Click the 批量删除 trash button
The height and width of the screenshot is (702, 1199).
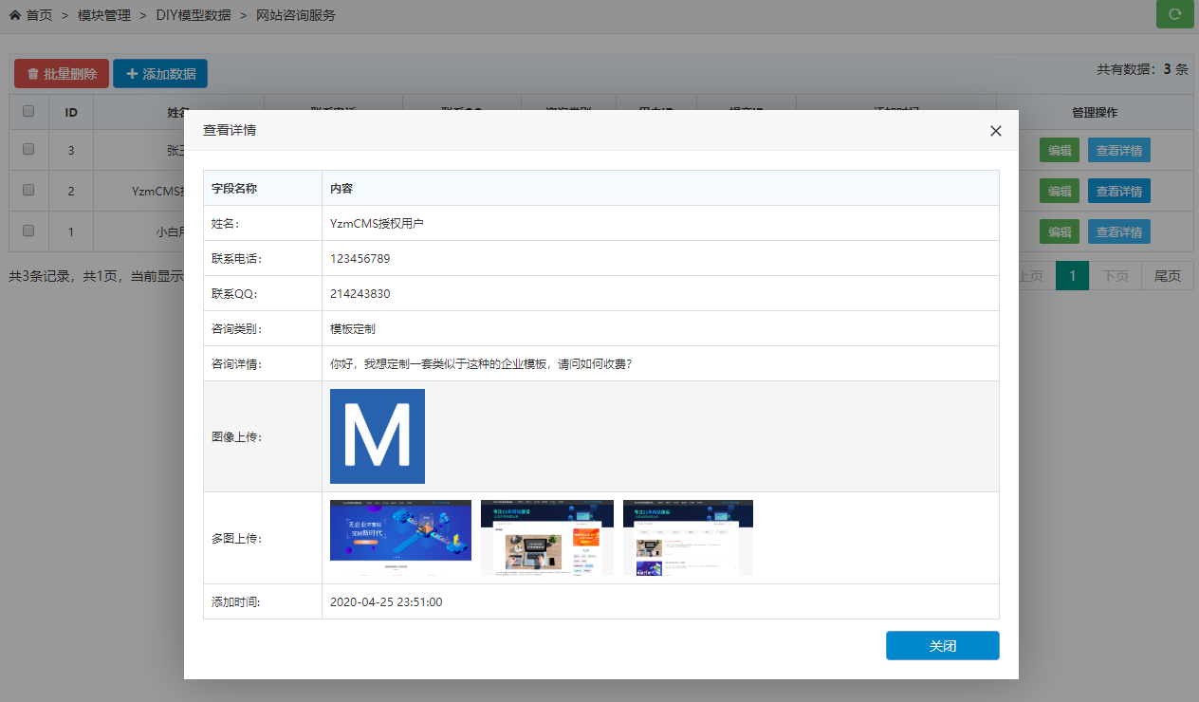62,74
